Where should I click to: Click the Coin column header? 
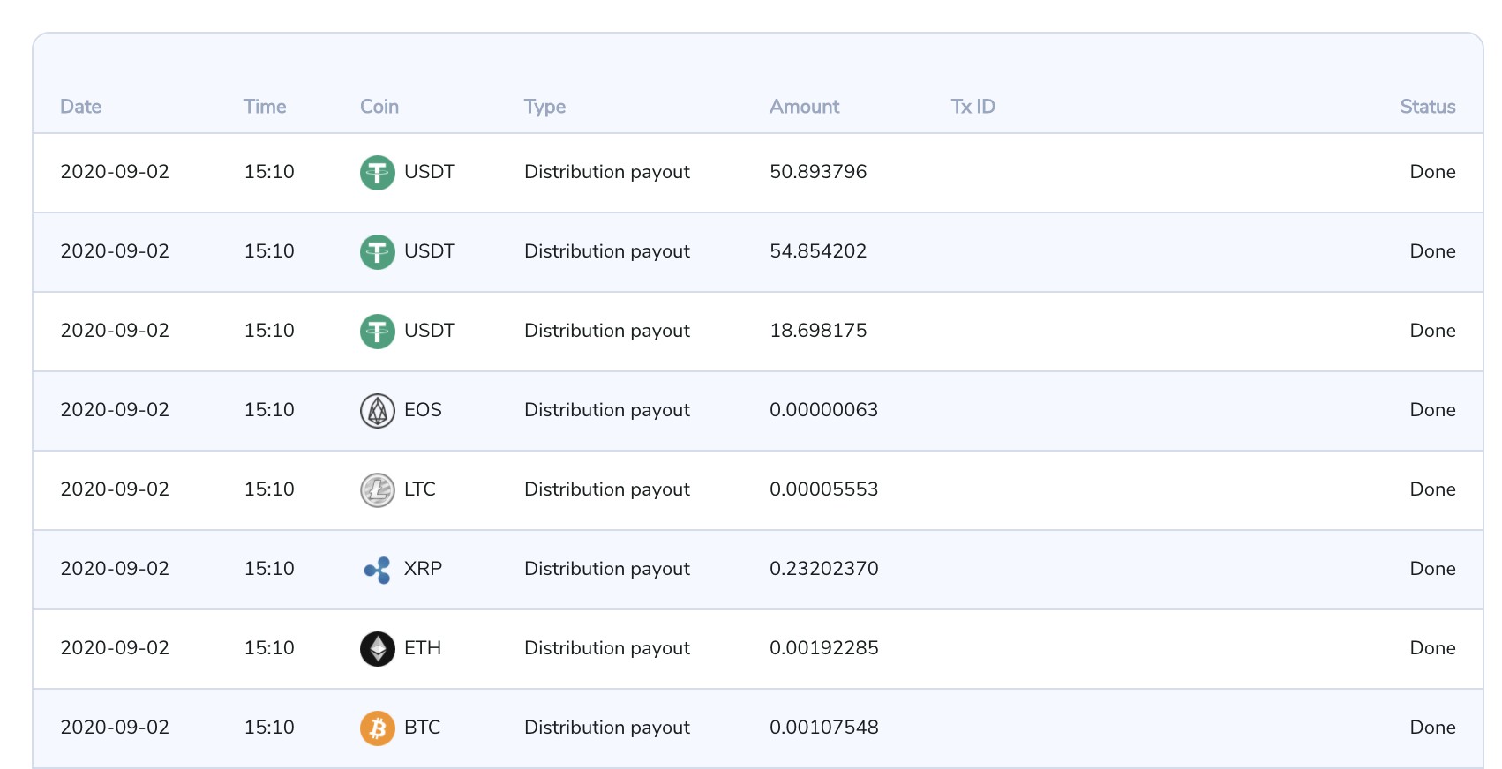tap(379, 107)
